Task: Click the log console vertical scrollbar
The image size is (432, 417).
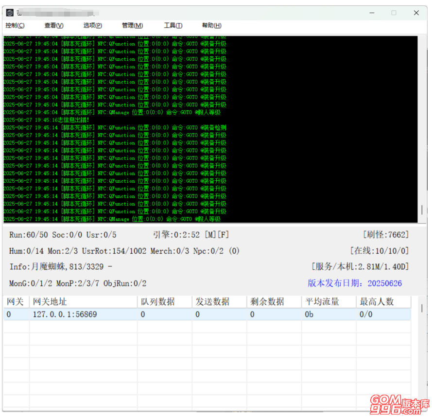Action: coord(421,210)
